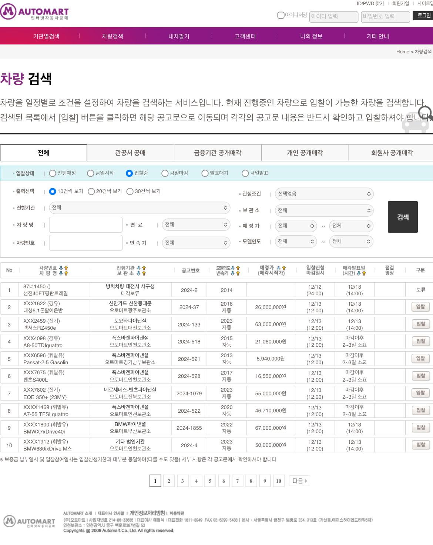Open the 내차팔기 menu
This screenshot has width=433, height=545.
pyautogui.click(x=179, y=36)
